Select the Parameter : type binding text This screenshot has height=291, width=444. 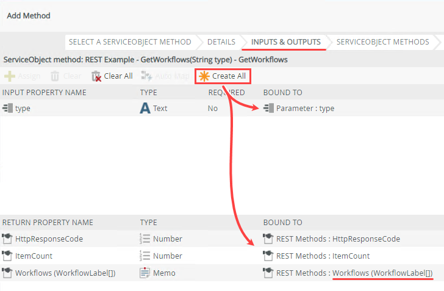(305, 109)
